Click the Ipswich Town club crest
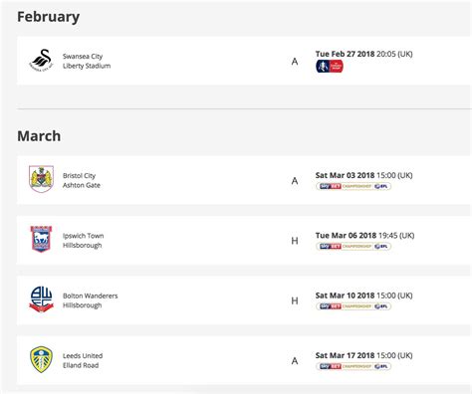Image resolution: width=472 pixels, height=394 pixels. click(x=41, y=239)
